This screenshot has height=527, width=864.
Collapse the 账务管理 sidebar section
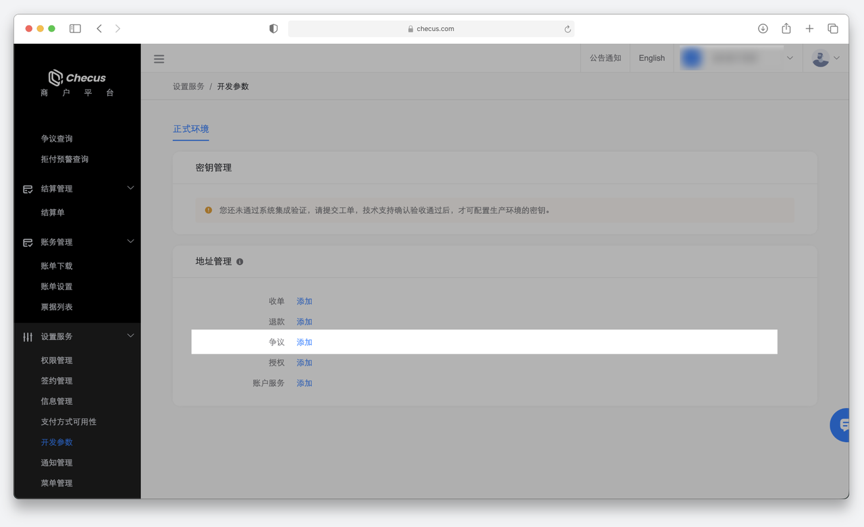point(130,242)
